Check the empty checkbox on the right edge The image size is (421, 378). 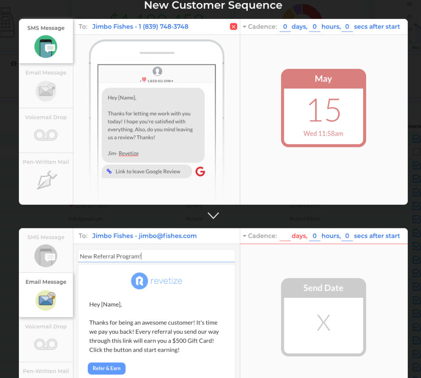coord(417,152)
